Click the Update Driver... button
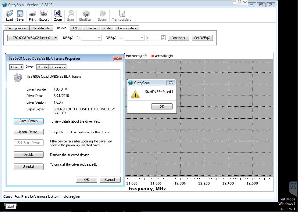This screenshot has height=212, width=298. point(28,132)
